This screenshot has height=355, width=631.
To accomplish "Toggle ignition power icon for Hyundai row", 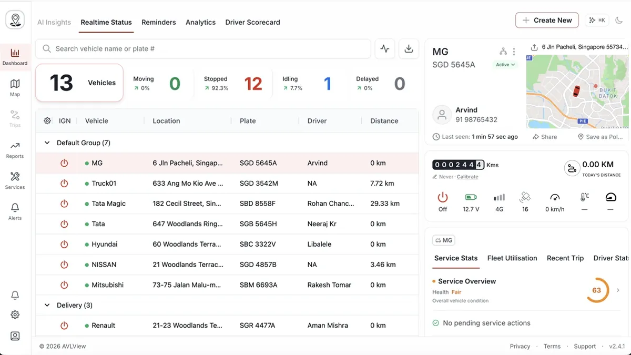I will coord(64,245).
